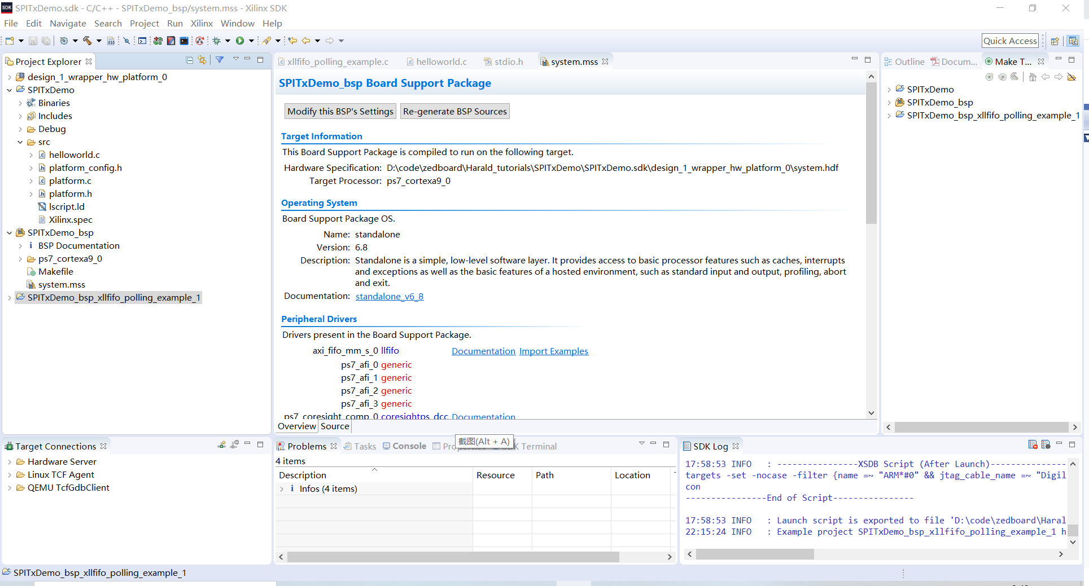Open the Debug dropdown arrow
Screen dimensions: 1089x586
click(x=228, y=41)
